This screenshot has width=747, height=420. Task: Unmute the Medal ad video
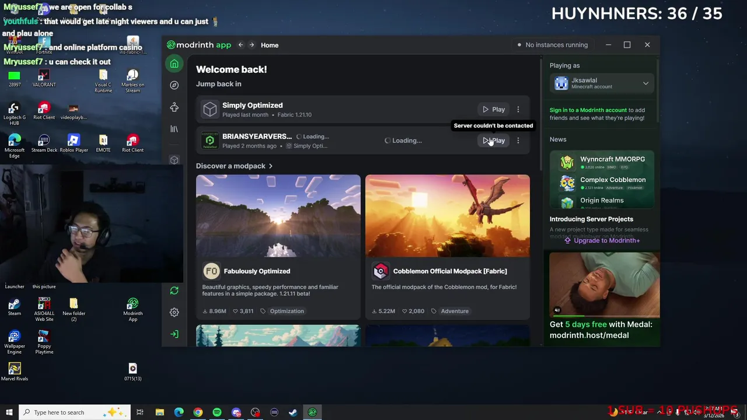pos(557,310)
